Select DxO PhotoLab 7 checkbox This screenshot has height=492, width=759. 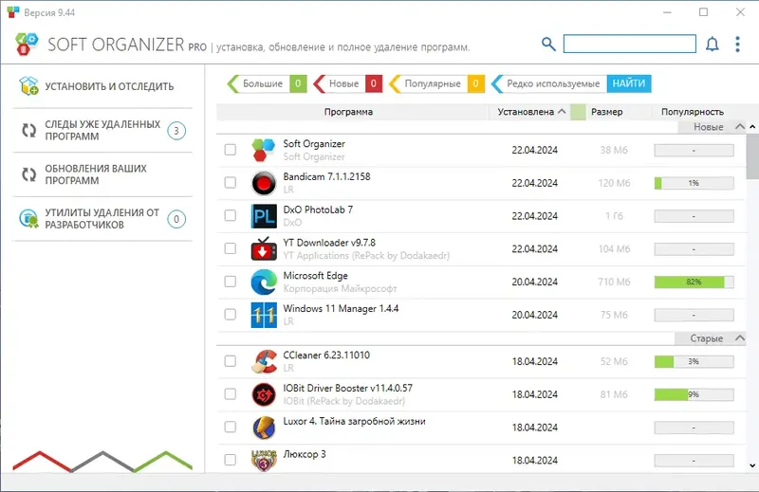[231, 215]
